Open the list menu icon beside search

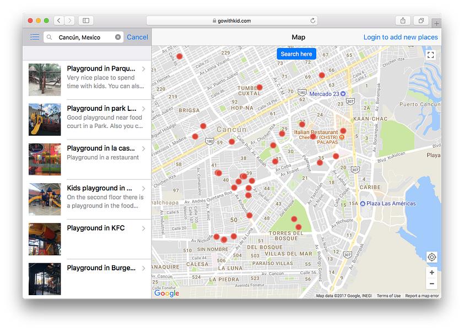[x=35, y=37]
